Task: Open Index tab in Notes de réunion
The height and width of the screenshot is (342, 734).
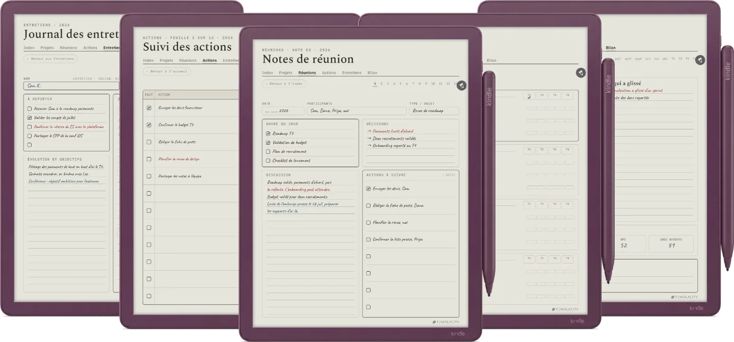Action: click(268, 73)
